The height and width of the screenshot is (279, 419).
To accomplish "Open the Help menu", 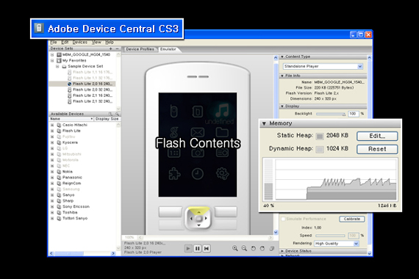I will pos(110,42).
